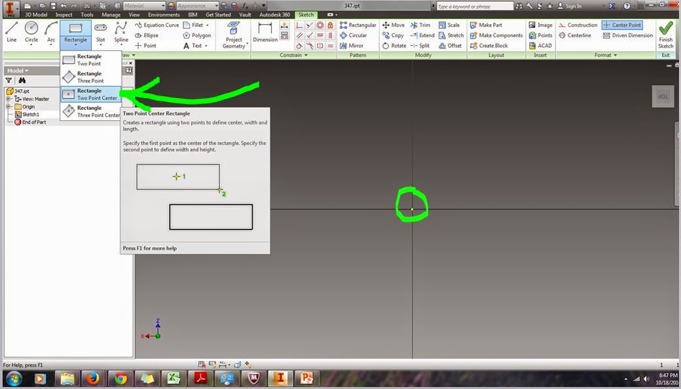Click the browser find binoculars icon
The width and height of the screenshot is (681, 389).
pyautogui.click(x=22, y=80)
